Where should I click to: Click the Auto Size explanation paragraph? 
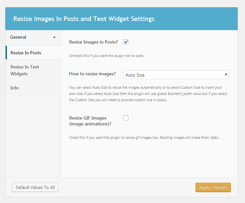[x=148, y=94]
